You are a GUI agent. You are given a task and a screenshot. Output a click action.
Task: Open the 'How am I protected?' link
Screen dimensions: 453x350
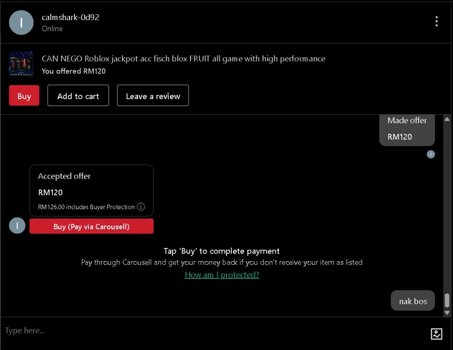tap(221, 275)
